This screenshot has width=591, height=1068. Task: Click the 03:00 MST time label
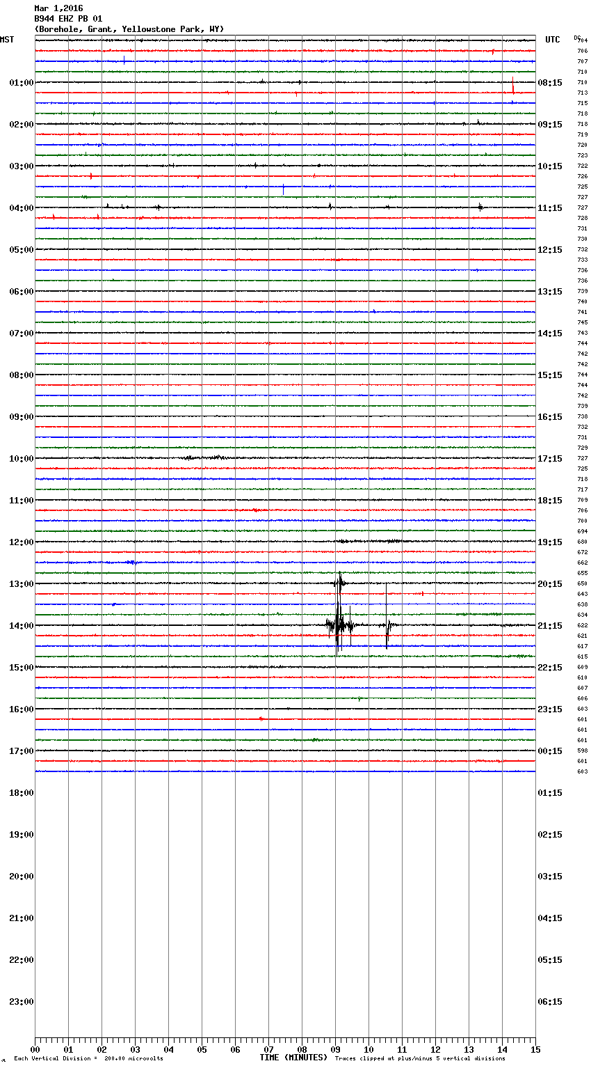(22, 166)
